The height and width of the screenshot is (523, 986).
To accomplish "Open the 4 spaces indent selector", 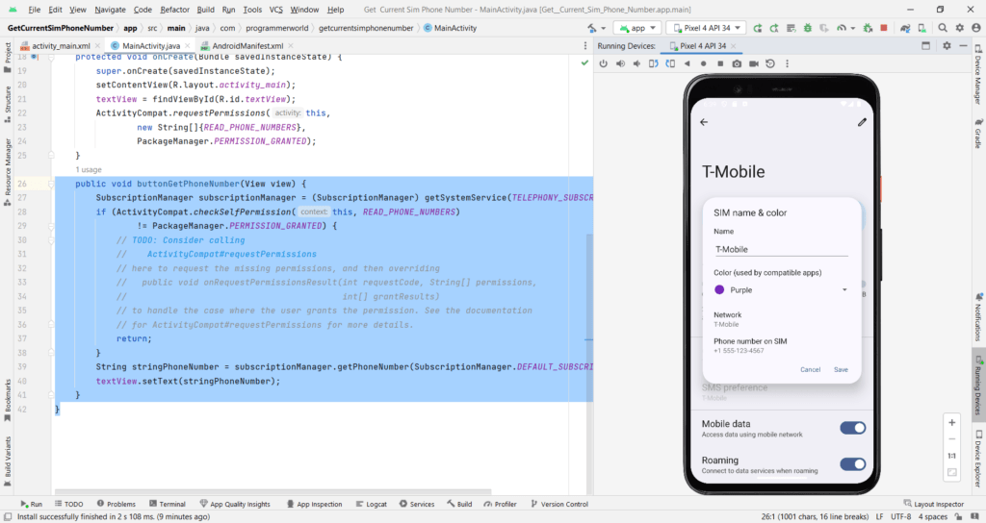I will pyautogui.click(x=932, y=516).
